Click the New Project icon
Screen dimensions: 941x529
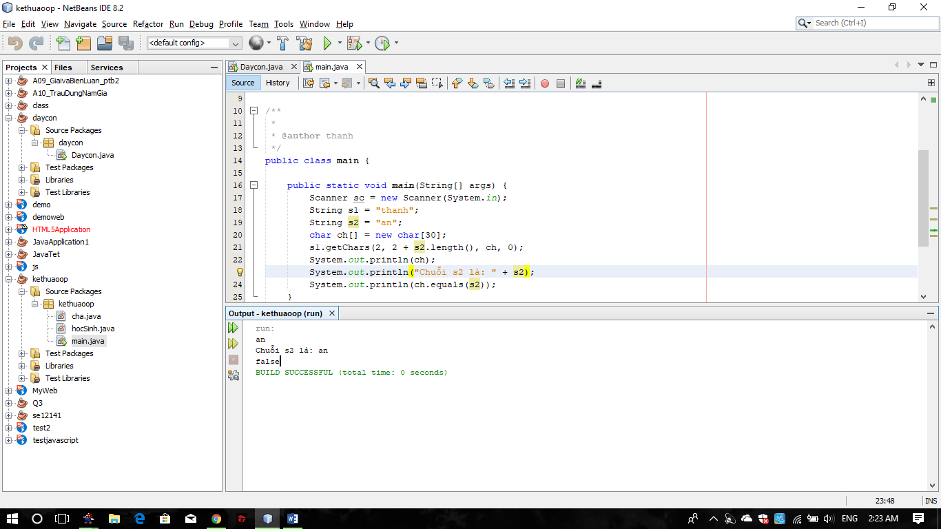tap(83, 43)
